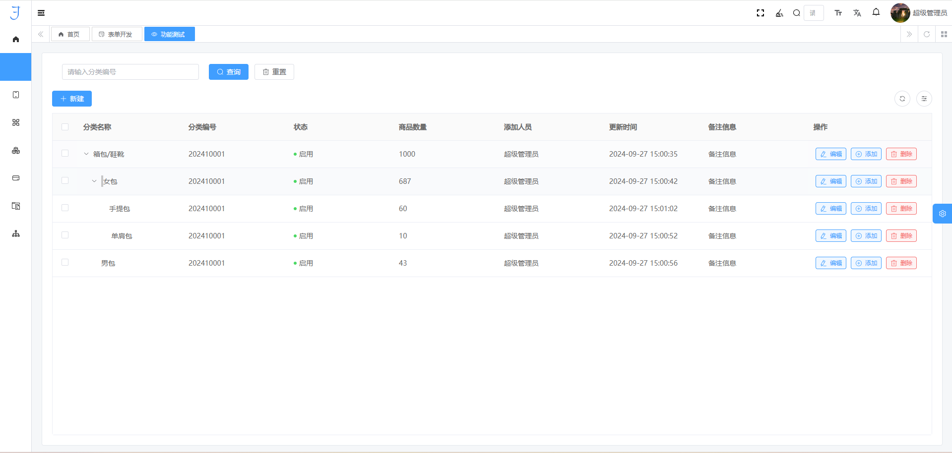952x453 pixels.
Task: Check the select-all header checkbox
Action: coord(65,127)
